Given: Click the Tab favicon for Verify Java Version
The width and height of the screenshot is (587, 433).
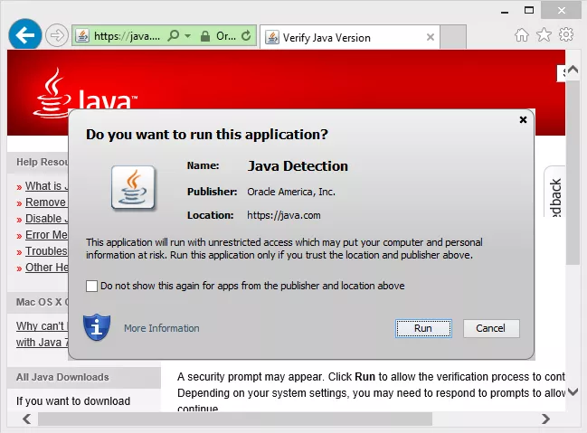Looking at the screenshot, I should (272, 37).
